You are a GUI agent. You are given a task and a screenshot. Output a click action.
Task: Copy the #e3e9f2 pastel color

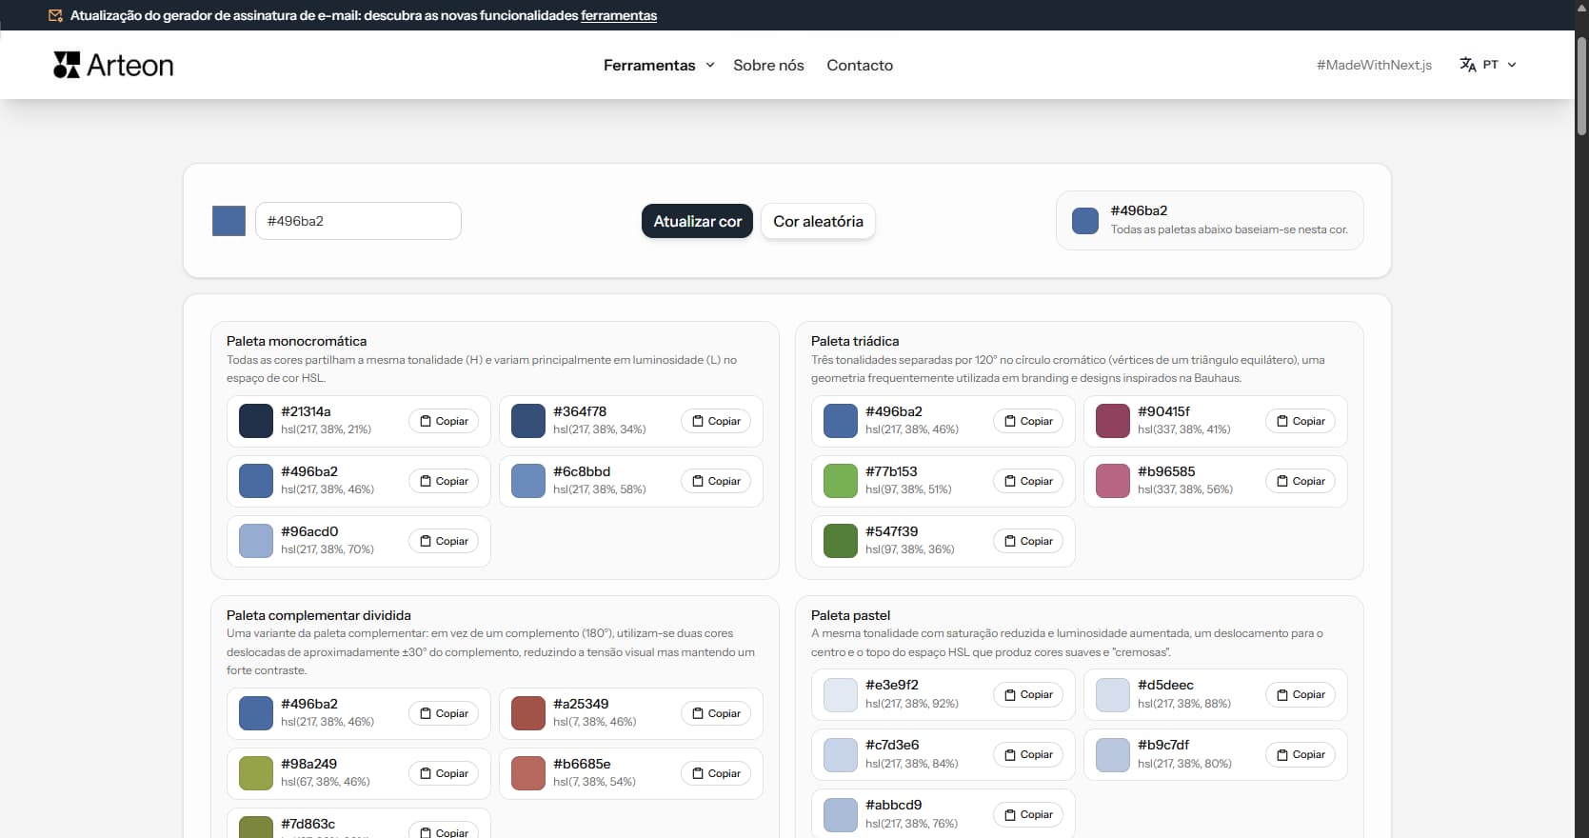pos(1027,694)
